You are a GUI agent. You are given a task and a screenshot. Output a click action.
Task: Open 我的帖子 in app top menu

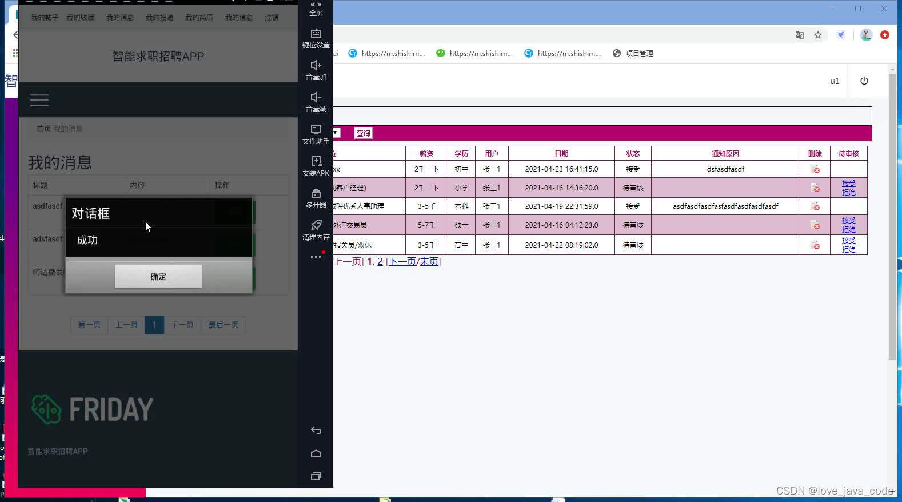(x=45, y=18)
